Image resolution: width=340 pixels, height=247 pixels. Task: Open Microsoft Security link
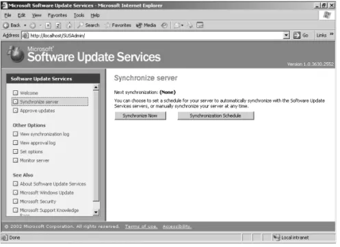coord(38,202)
